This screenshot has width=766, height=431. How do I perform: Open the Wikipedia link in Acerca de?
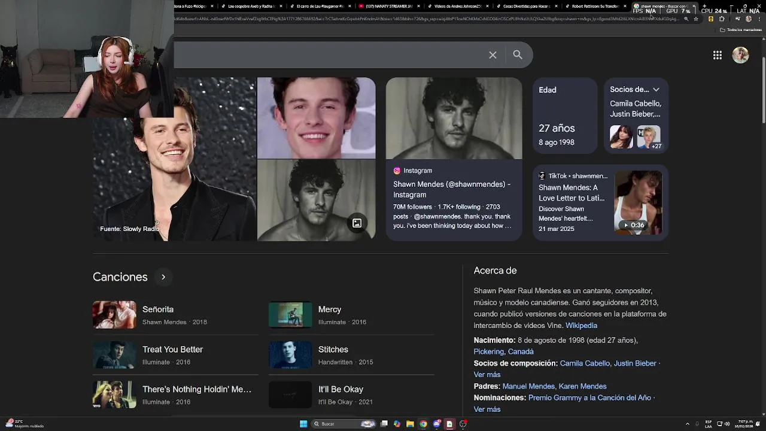click(x=581, y=326)
